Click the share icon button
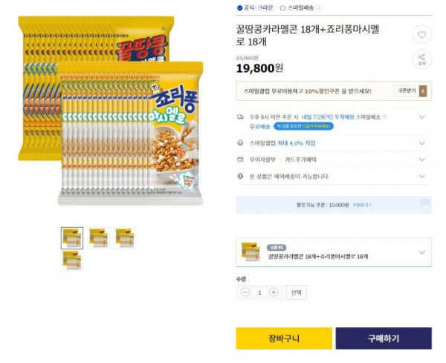The width and height of the screenshot is (446, 363). [421, 59]
